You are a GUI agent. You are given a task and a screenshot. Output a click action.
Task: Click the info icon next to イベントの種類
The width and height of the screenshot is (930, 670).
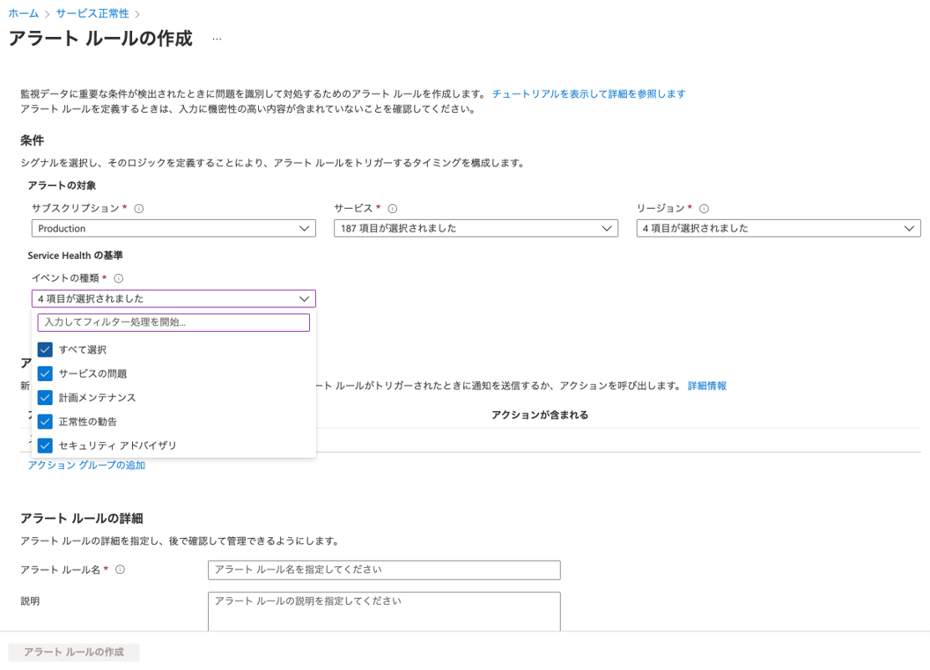119,279
